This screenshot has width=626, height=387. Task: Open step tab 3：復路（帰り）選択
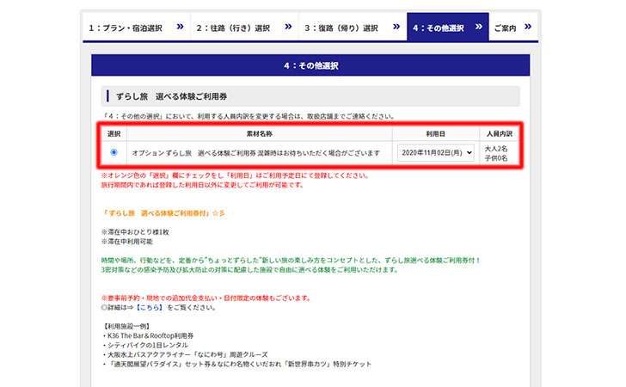(x=353, y=28)
